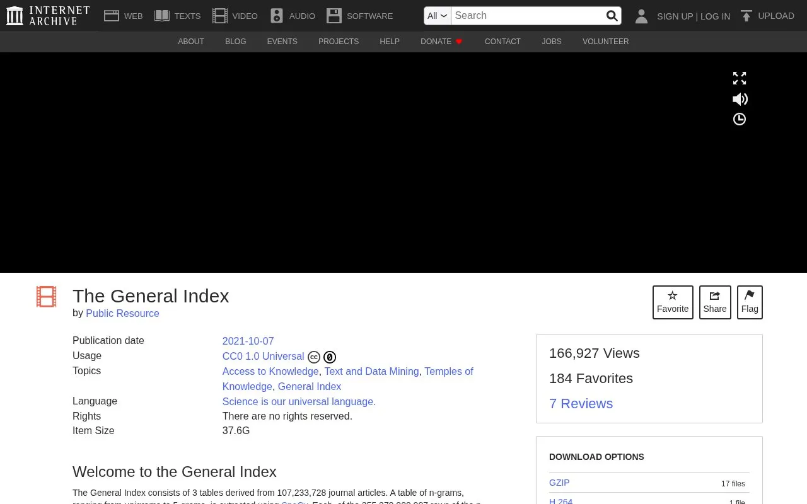Open the Blog menu item
This screenshot has height=504, width=807.
pos(236,42)
